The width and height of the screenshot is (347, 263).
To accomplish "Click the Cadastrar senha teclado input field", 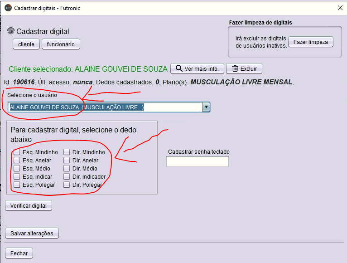I will [x=197, y=161].
